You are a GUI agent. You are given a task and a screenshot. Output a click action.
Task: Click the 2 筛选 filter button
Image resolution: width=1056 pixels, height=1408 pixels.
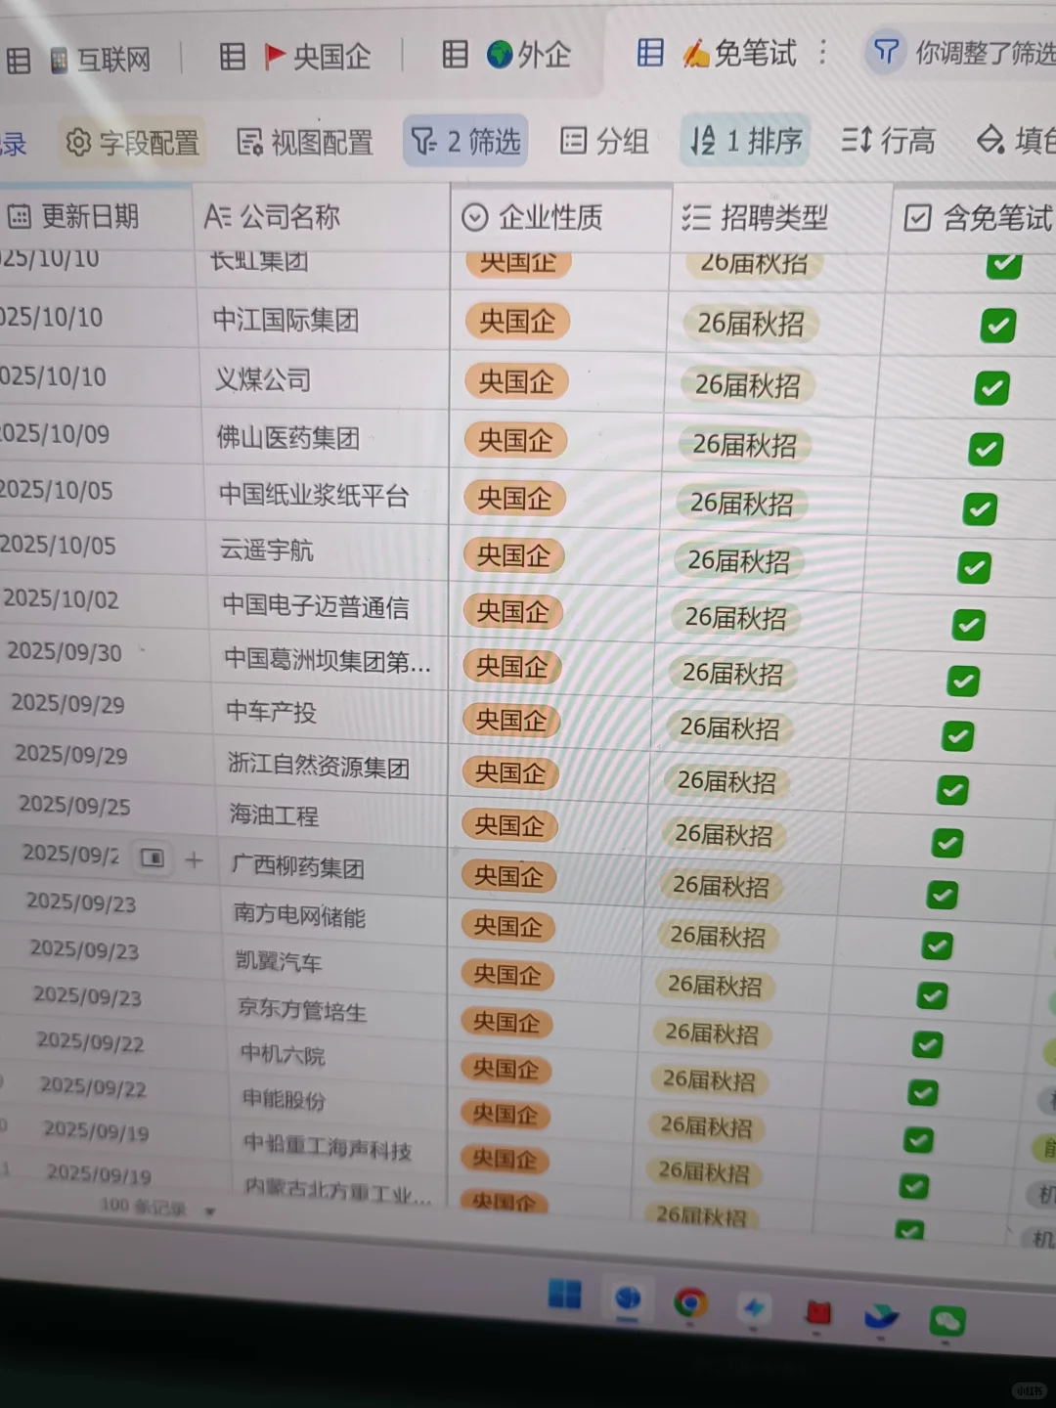tap(465, 141)
